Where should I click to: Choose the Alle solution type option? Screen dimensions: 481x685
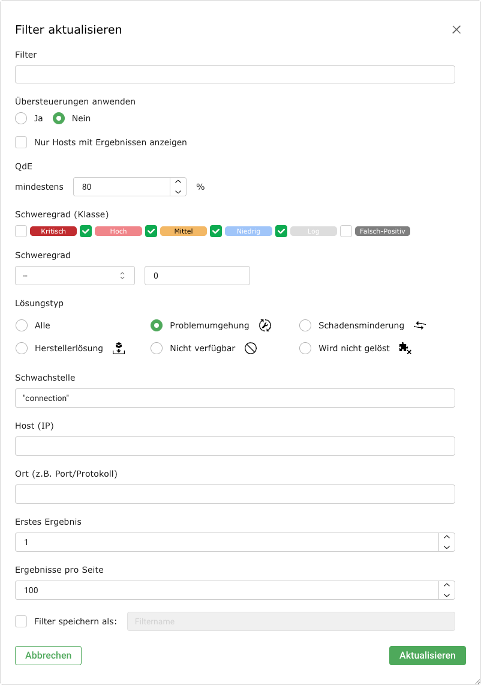pyautogui.click(x=21, y=325)
